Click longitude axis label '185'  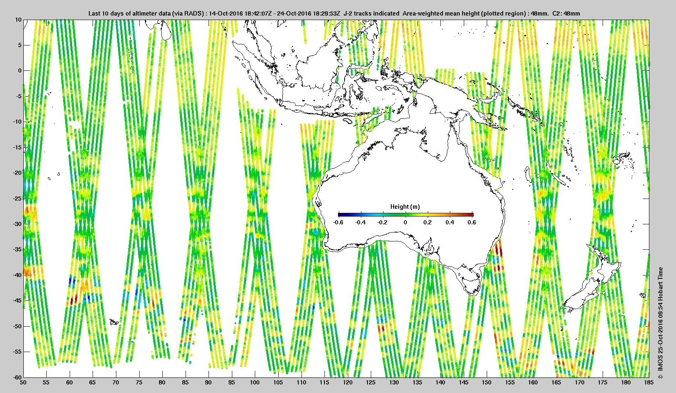pyautogui.click(x=649, y=382)
